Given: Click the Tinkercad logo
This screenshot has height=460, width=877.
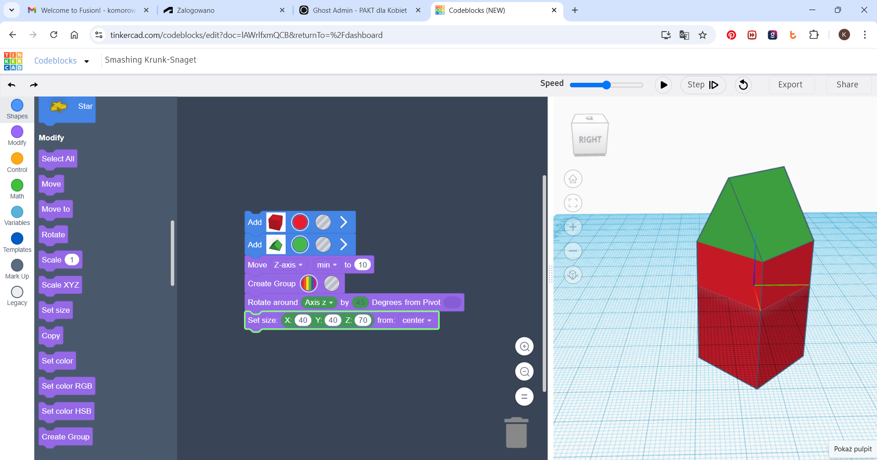Looking at the screenshot, I should pyautogui.click(x=13, y=61).
